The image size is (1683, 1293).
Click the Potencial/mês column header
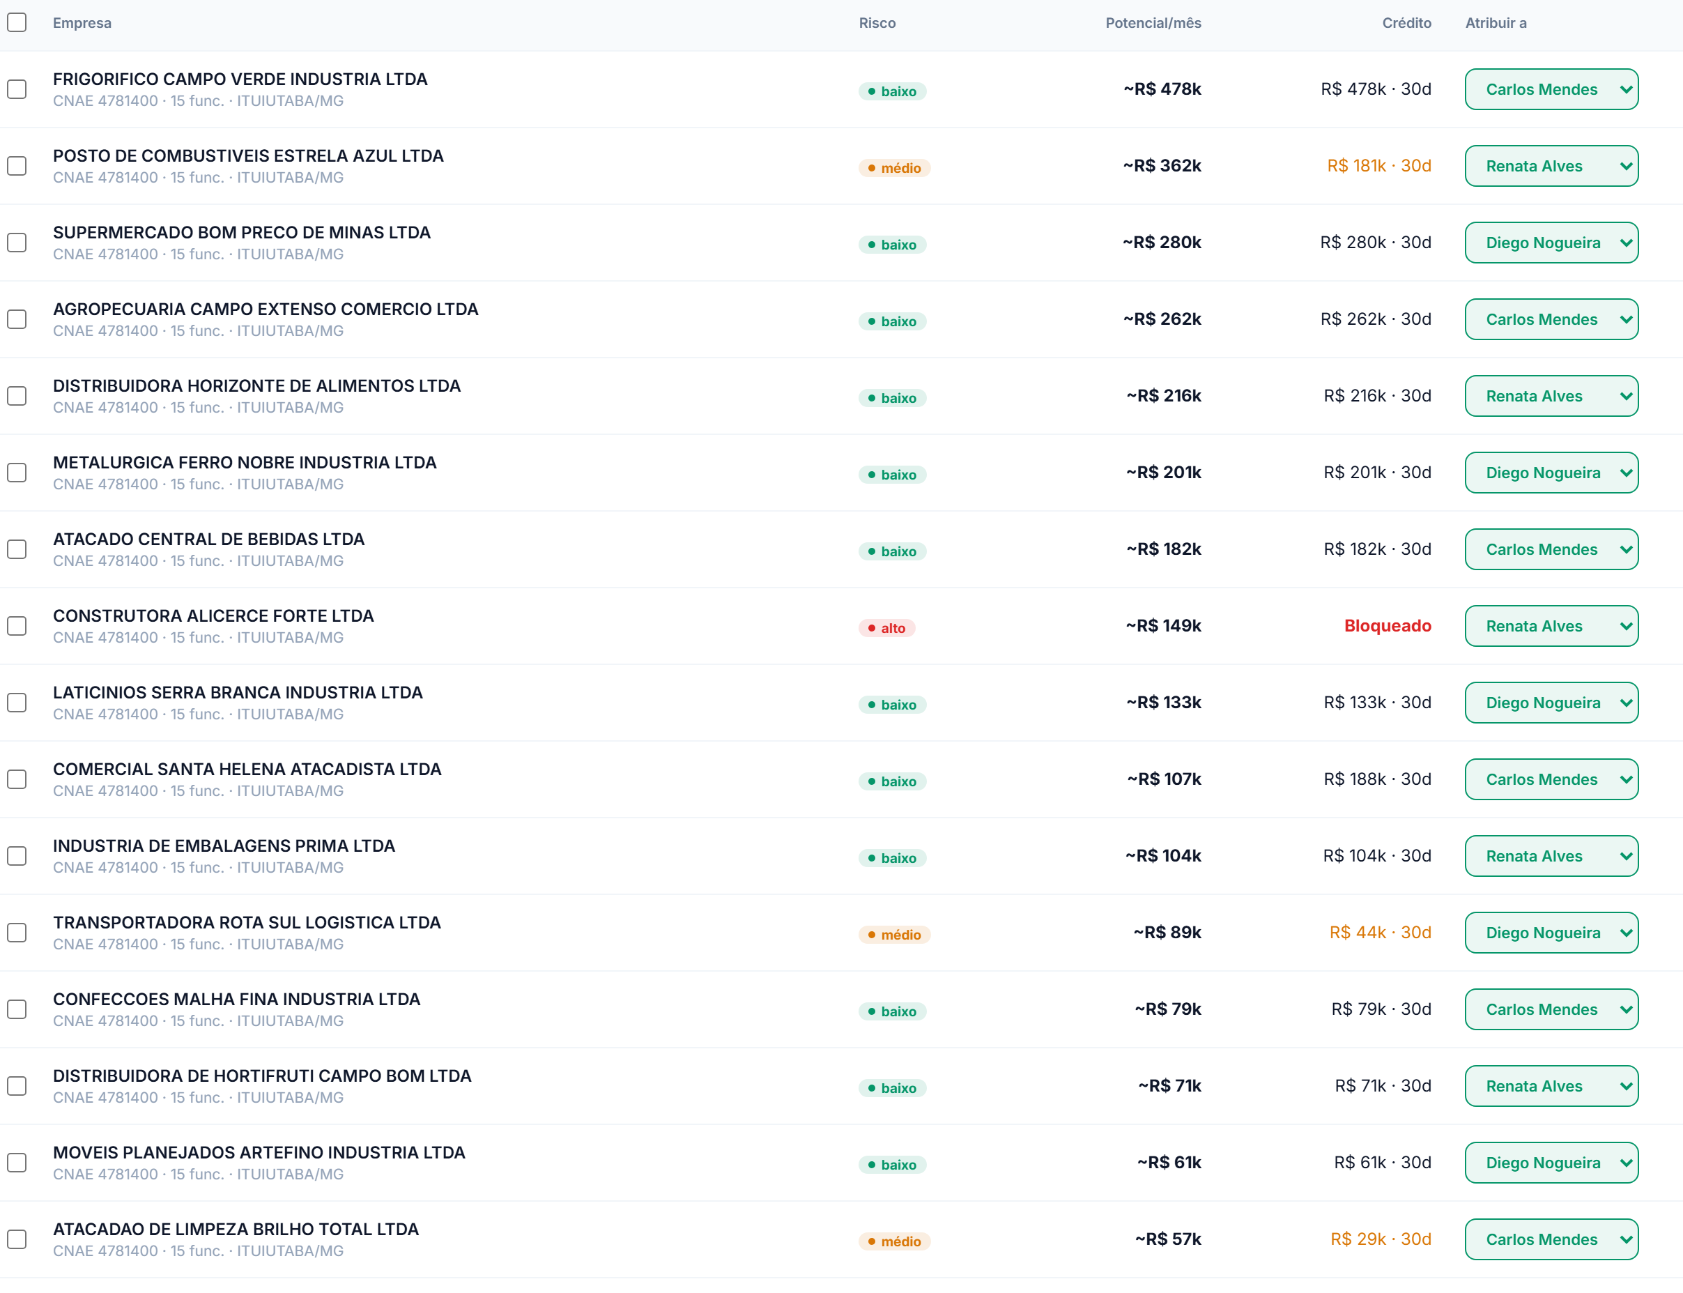pyautogui.click(x=1153, y=23)
